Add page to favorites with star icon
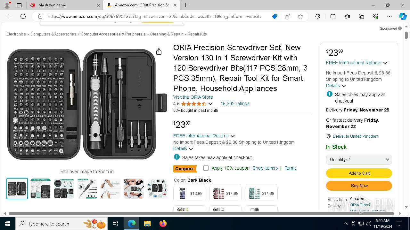This screenshot has height=230, width=410. [300, 16]
